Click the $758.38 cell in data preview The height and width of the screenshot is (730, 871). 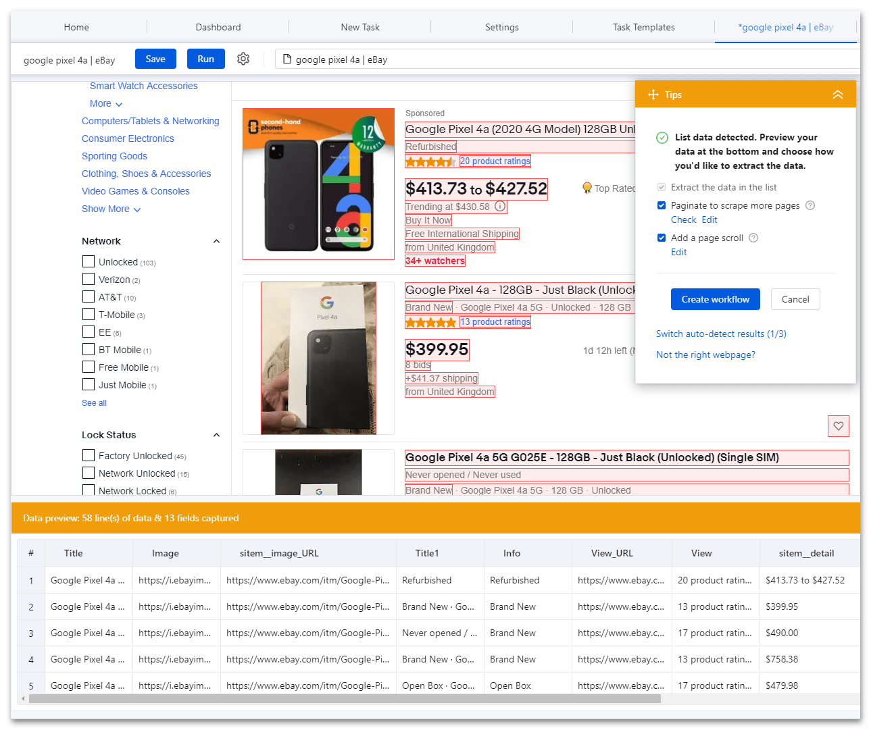[x=810, y=659]
